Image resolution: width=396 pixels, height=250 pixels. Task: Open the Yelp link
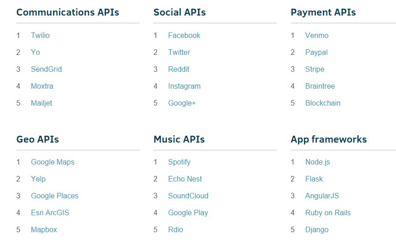[38, 179]
